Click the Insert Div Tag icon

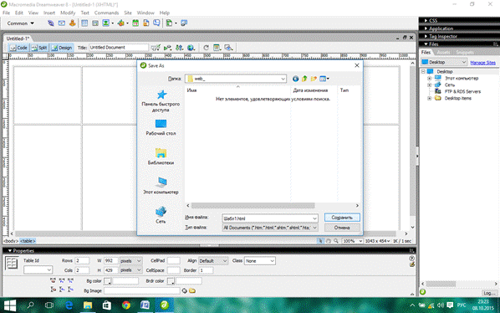(x=95, y=23)
